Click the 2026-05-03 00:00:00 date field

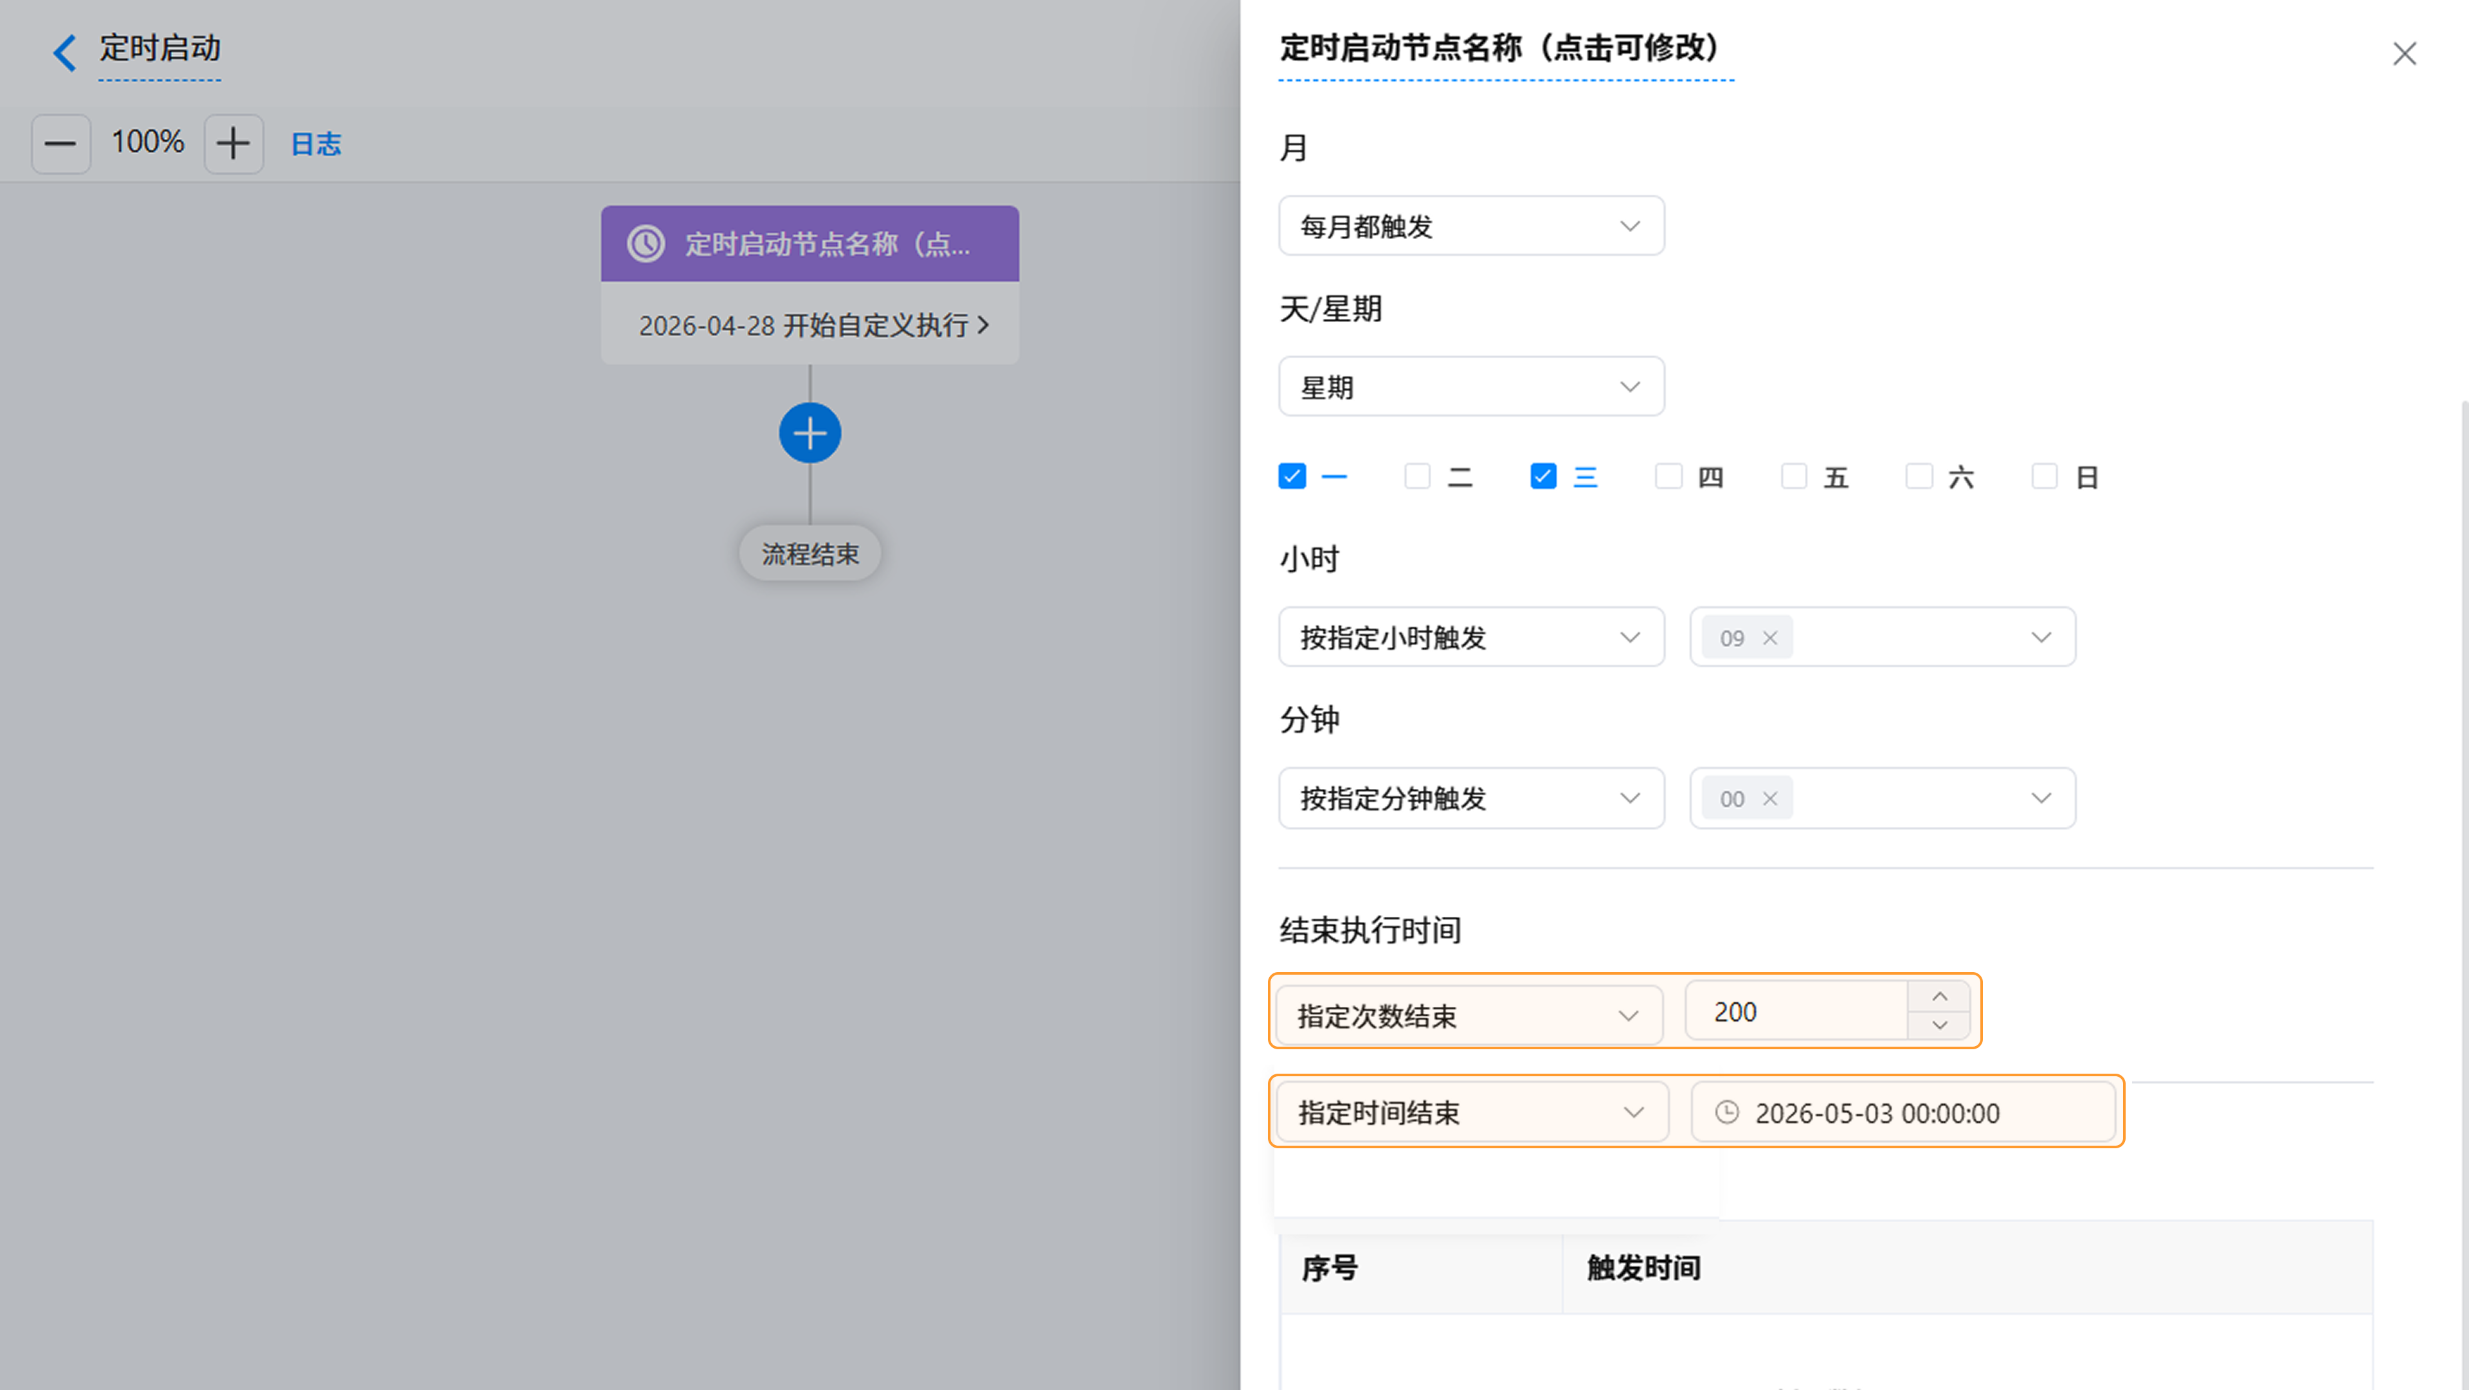(1903, 1112)
